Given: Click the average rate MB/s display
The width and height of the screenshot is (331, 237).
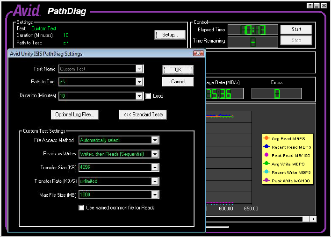Looking at the screenshot, I should [224, 93].
